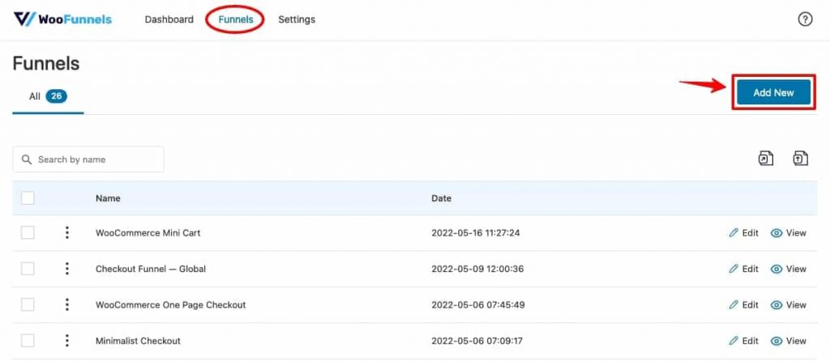Click Edit label for Minimalist Checkout

(750, 341)
